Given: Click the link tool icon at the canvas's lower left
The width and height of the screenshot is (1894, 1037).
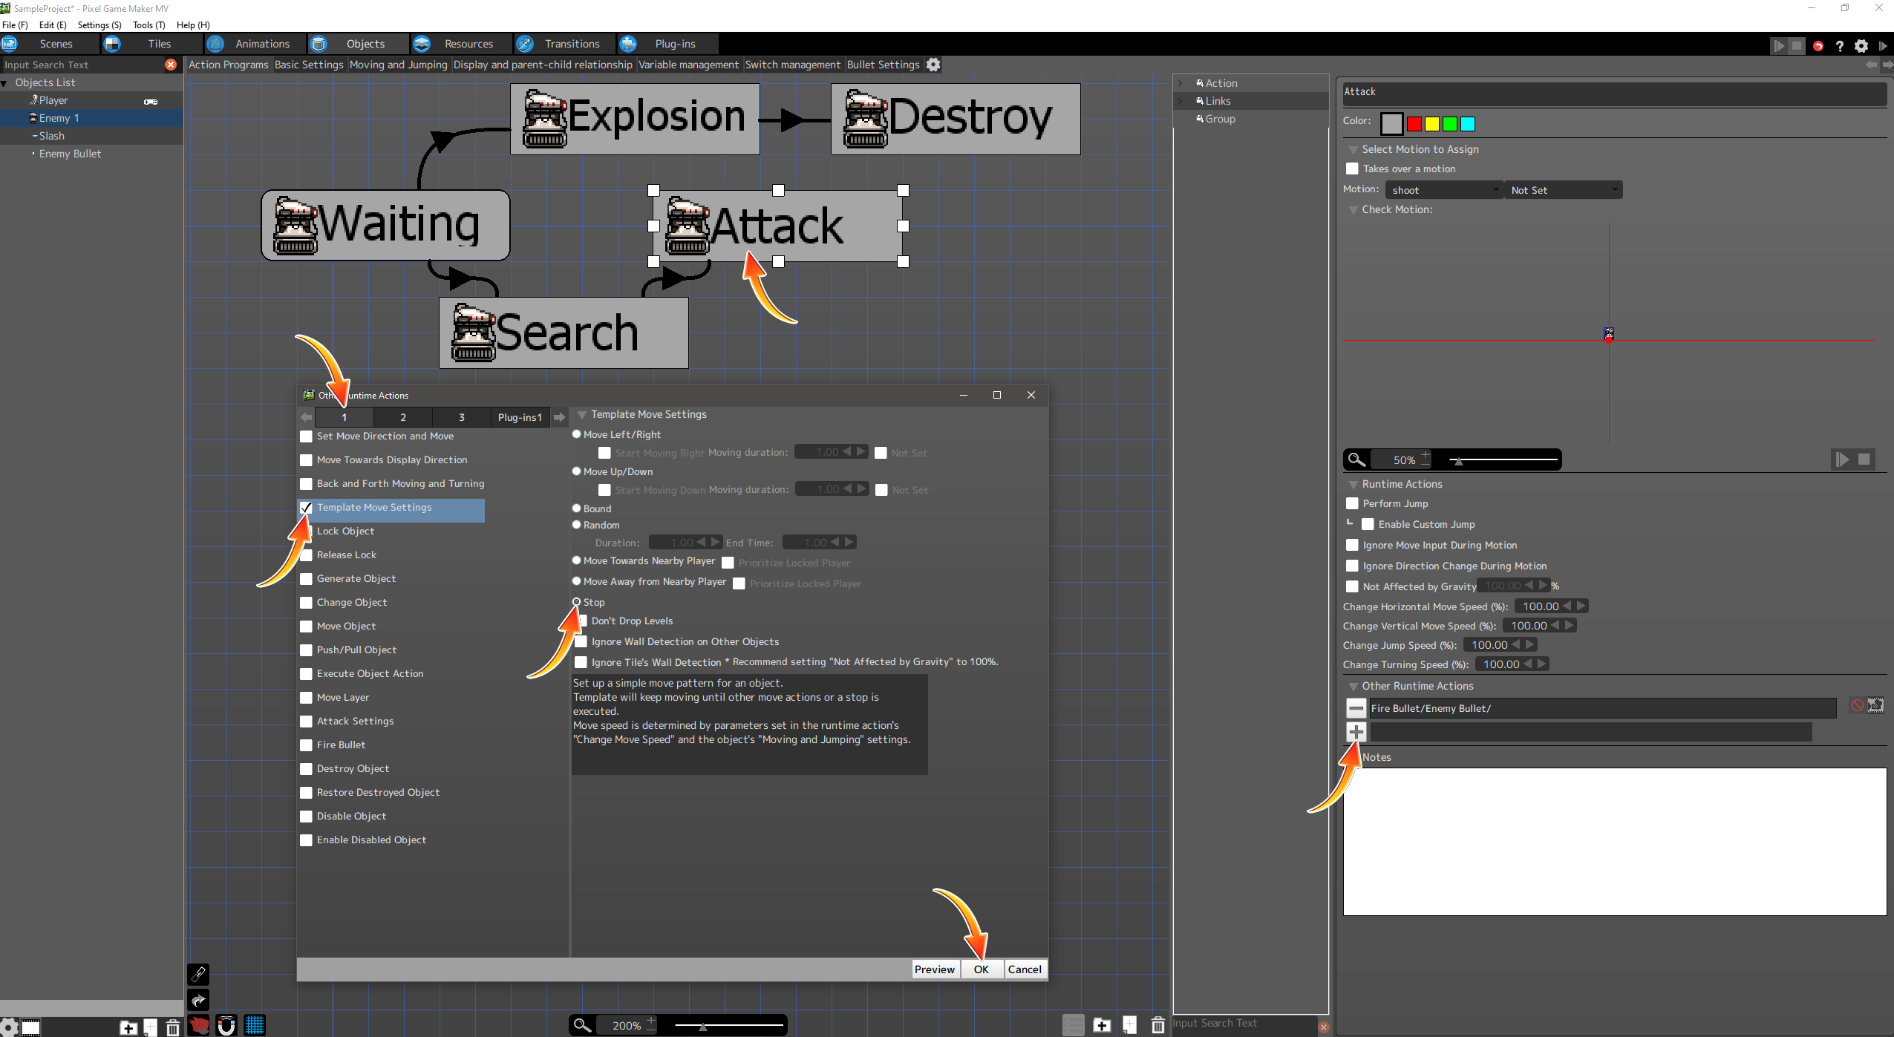Looking at the screenshot, I should point(198,974).
